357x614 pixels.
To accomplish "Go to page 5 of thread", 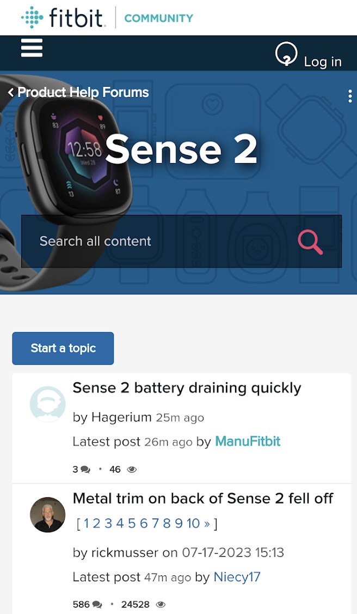I will tap(132, 523).
